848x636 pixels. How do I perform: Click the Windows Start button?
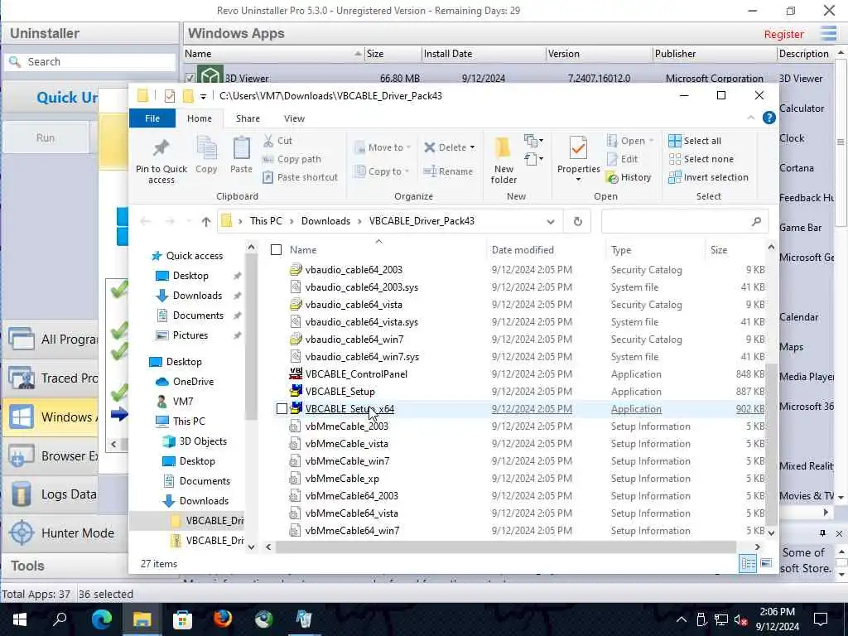[x=20, y=619]
